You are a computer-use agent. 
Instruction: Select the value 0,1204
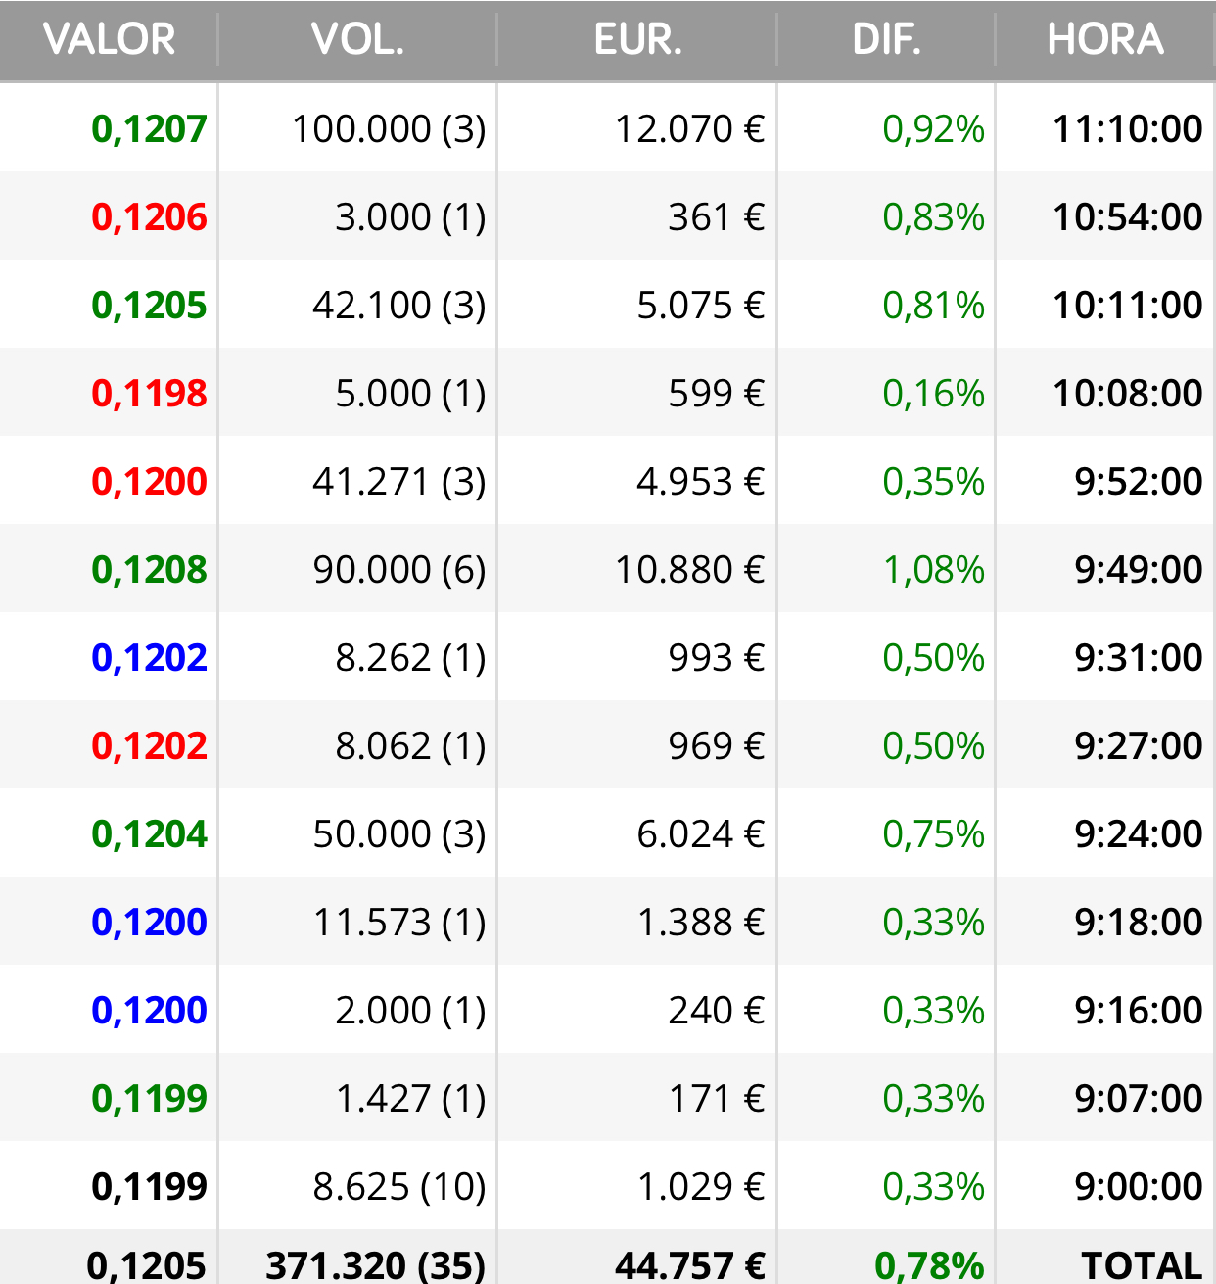coord(149,834)
